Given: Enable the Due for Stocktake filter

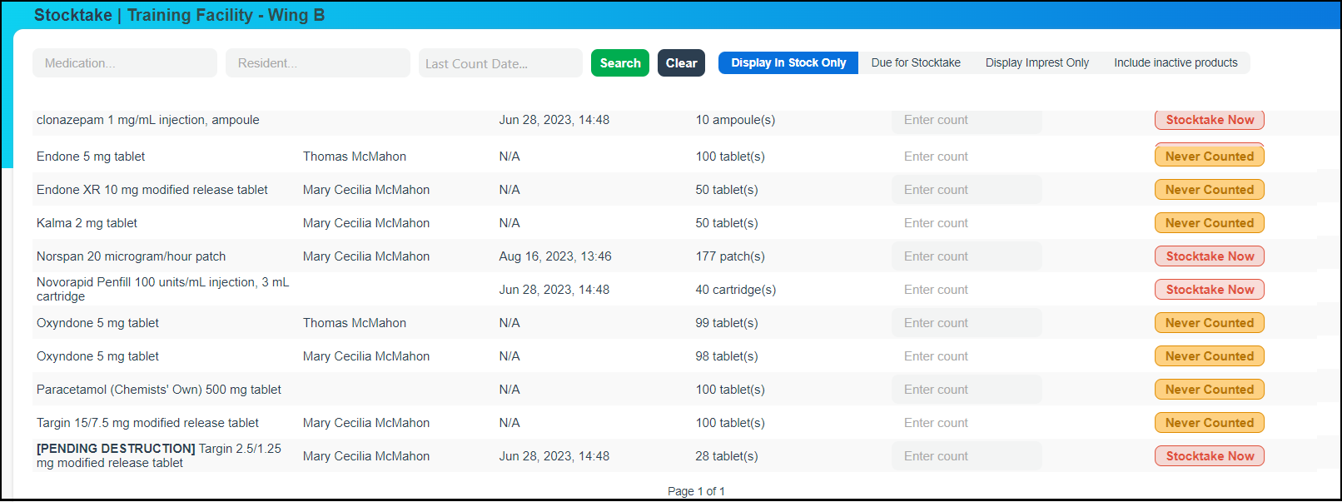Looking at the screenshot, I should pyautogui.click(x=915, y=63).
